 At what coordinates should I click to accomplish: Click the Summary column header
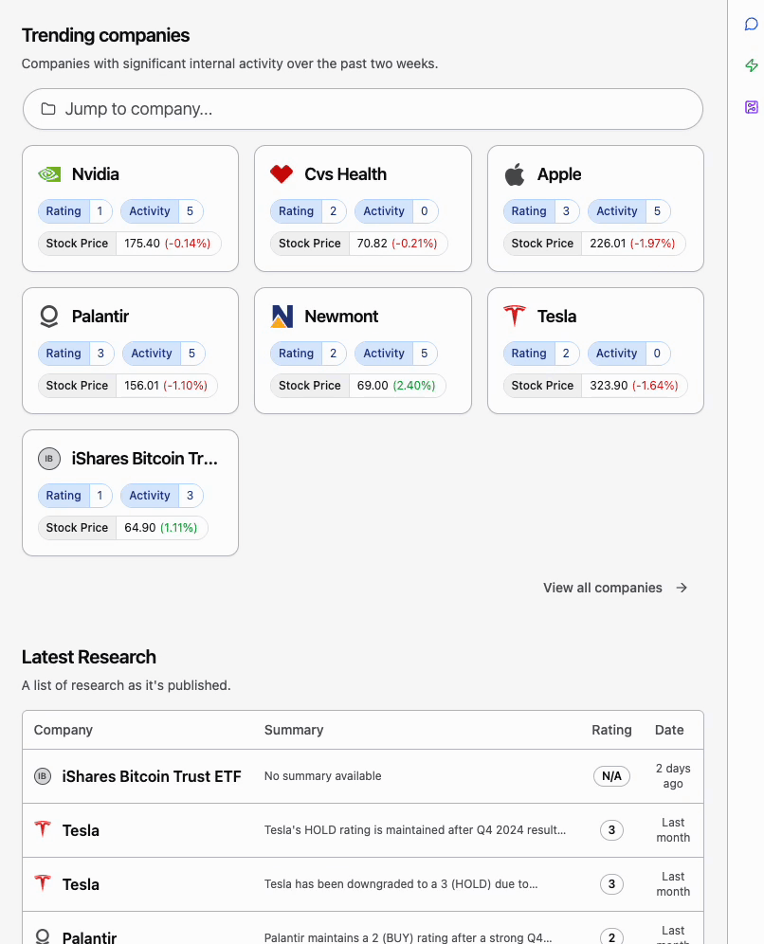pyautogui.click(x=294, y=731)
